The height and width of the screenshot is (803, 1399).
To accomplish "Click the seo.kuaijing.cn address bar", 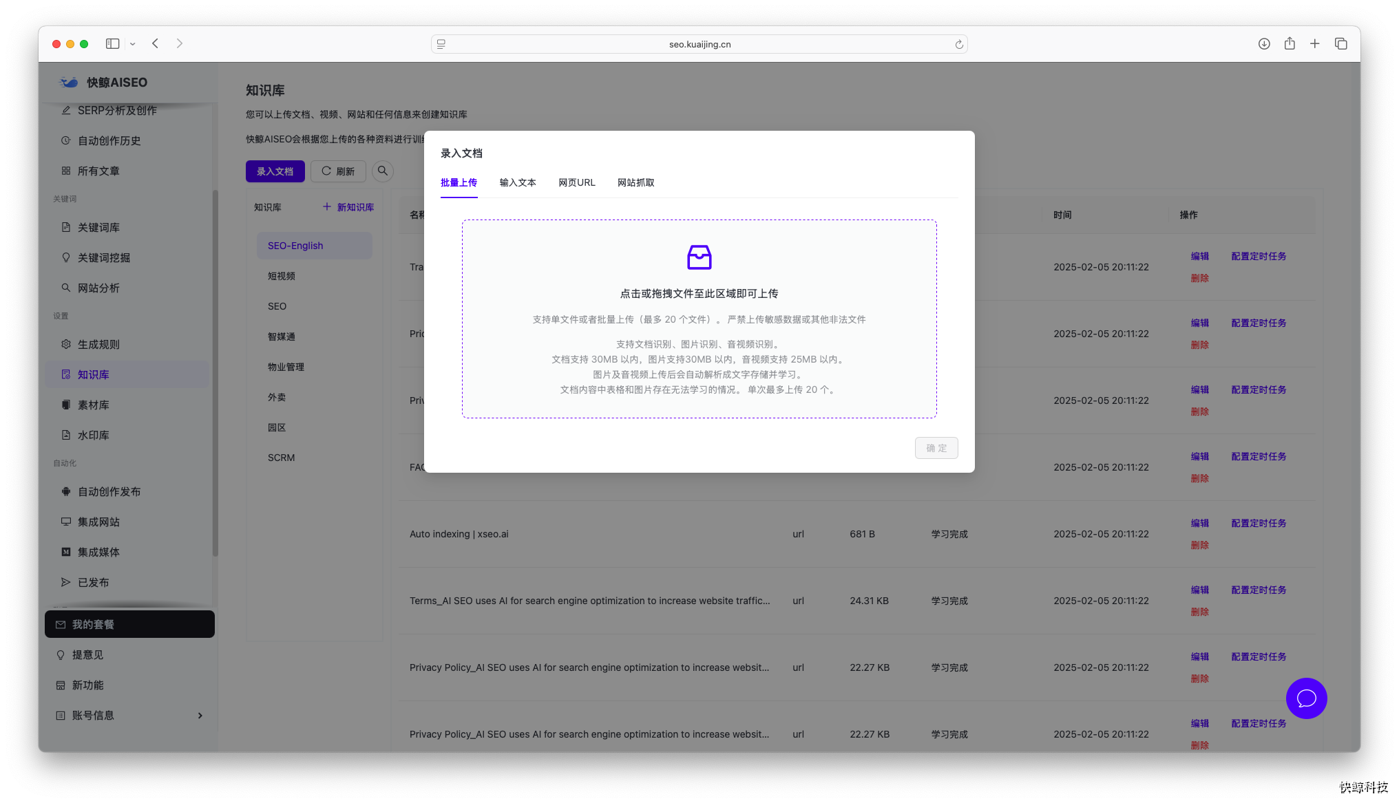I will pyautogui.click(x=699, y=44).
